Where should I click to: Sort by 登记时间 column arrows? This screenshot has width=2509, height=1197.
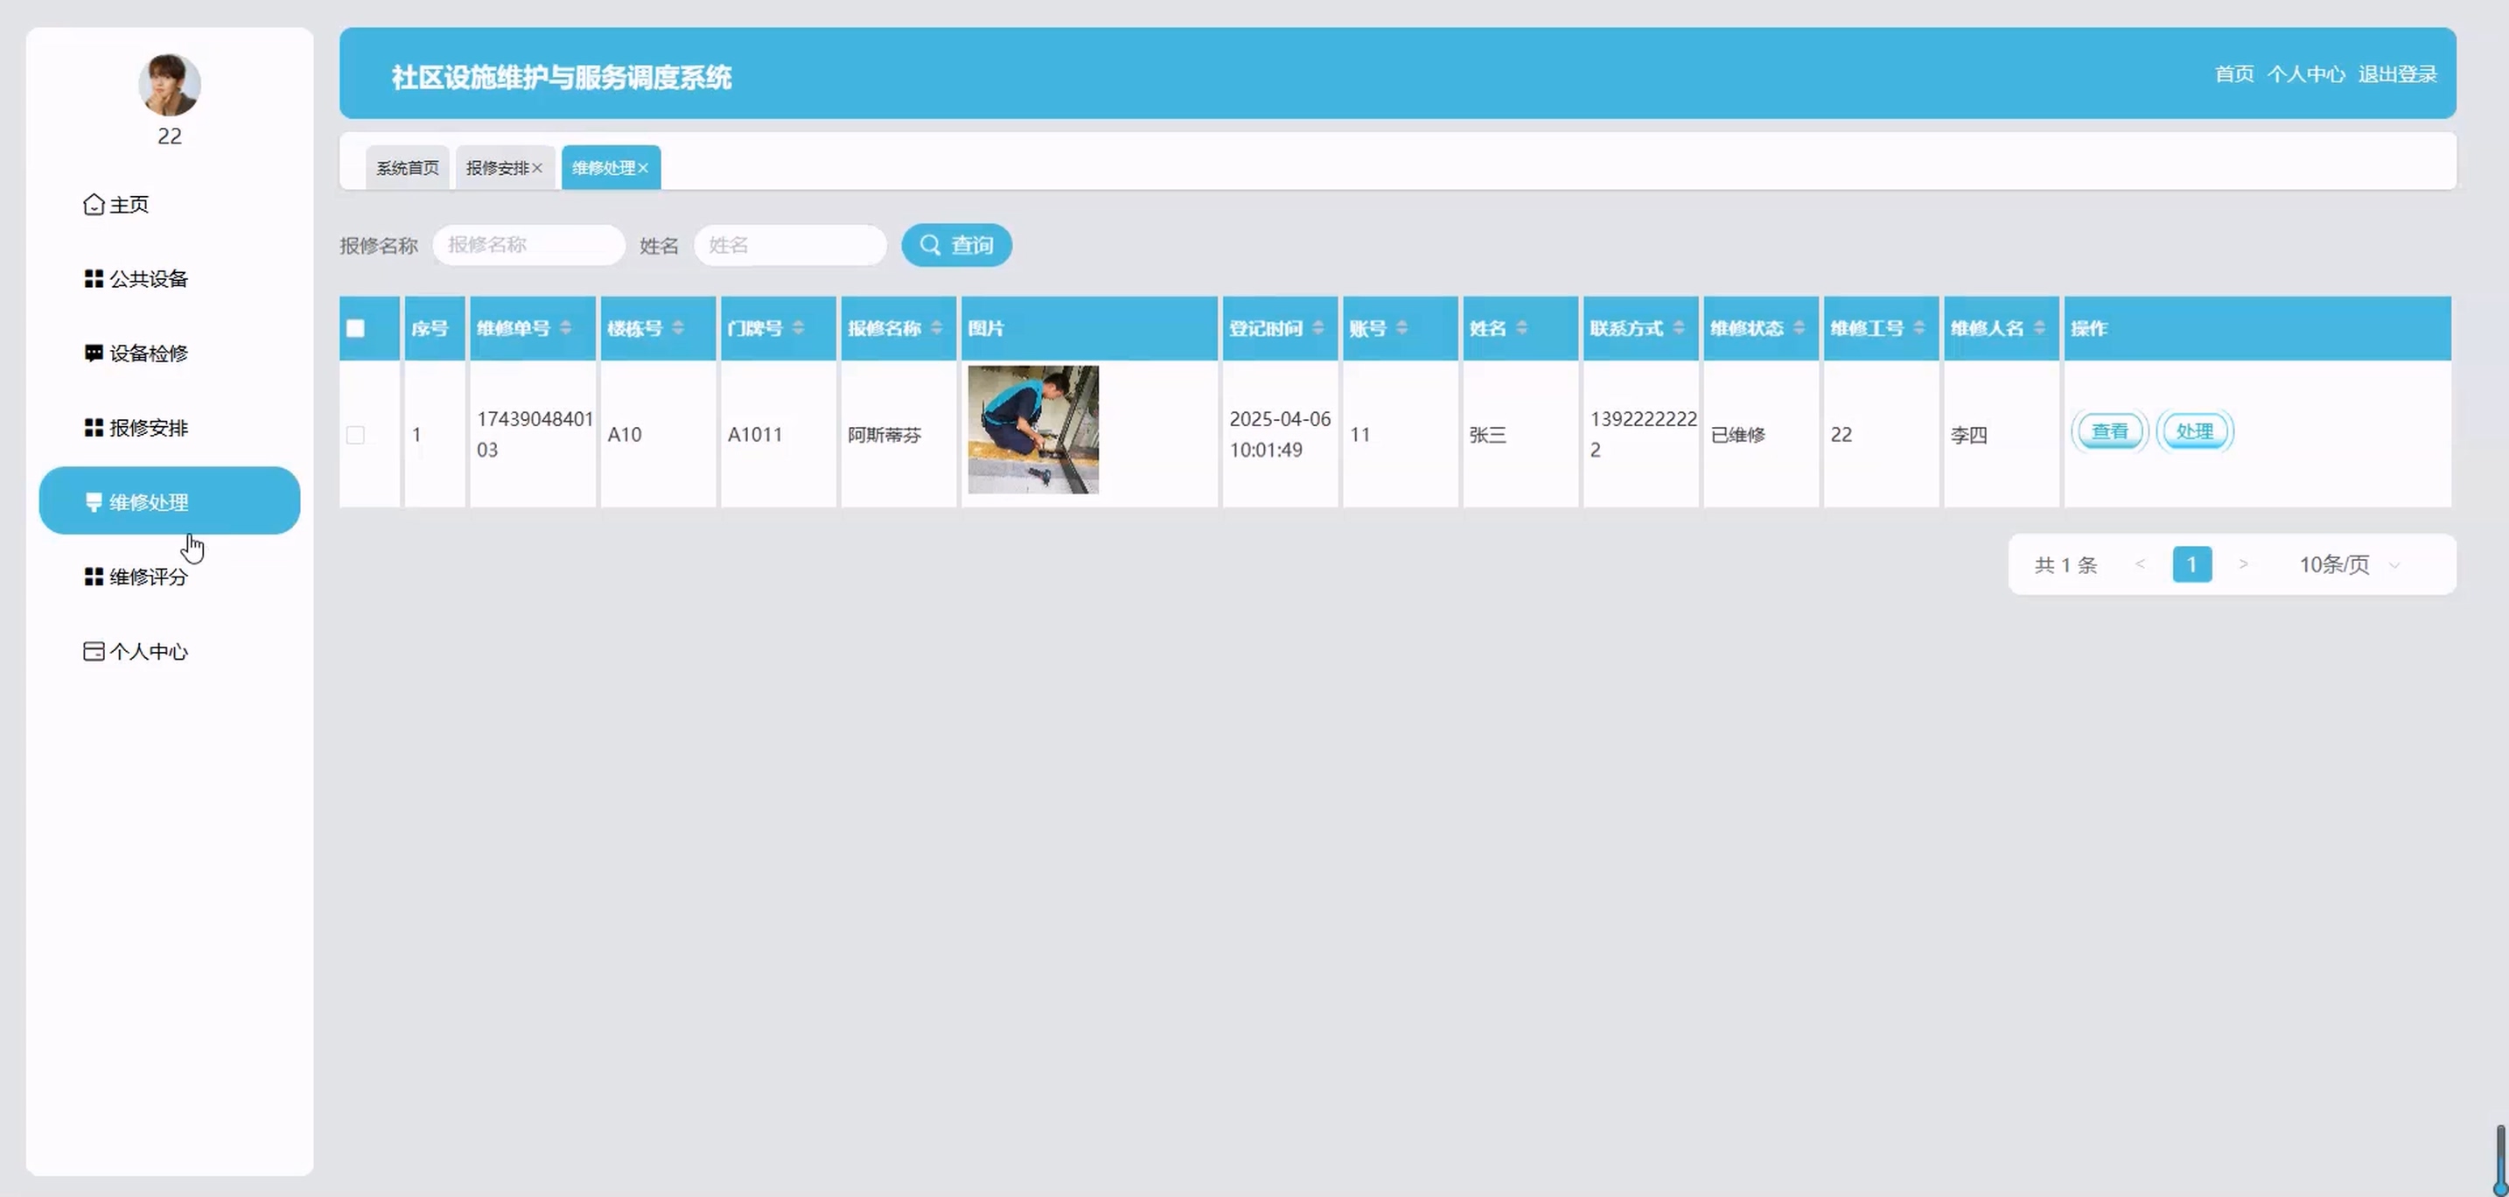click(x=1317, y=328)
